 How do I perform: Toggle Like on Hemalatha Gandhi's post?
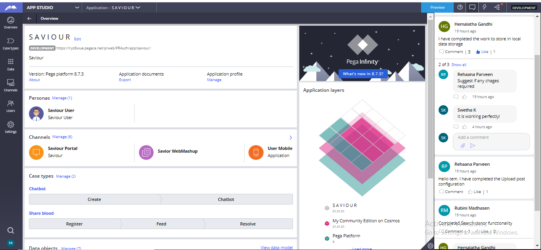coord(482,52)
